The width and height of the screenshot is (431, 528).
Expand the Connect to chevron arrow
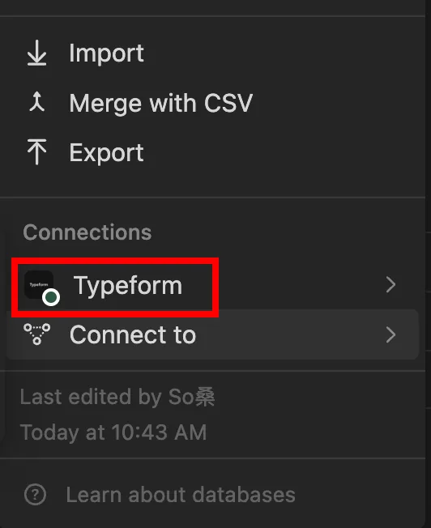click(391, 335)
